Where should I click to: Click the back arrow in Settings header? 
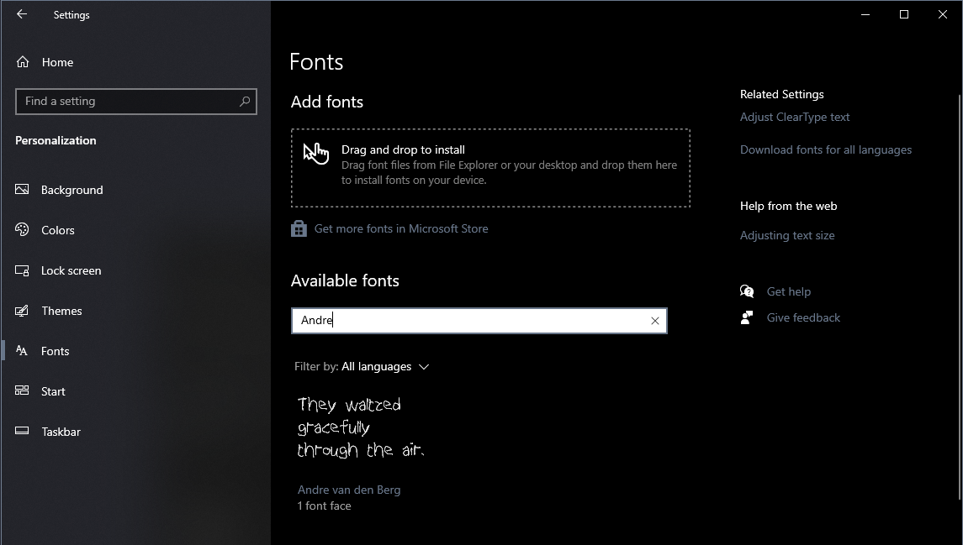coord(22,14)
